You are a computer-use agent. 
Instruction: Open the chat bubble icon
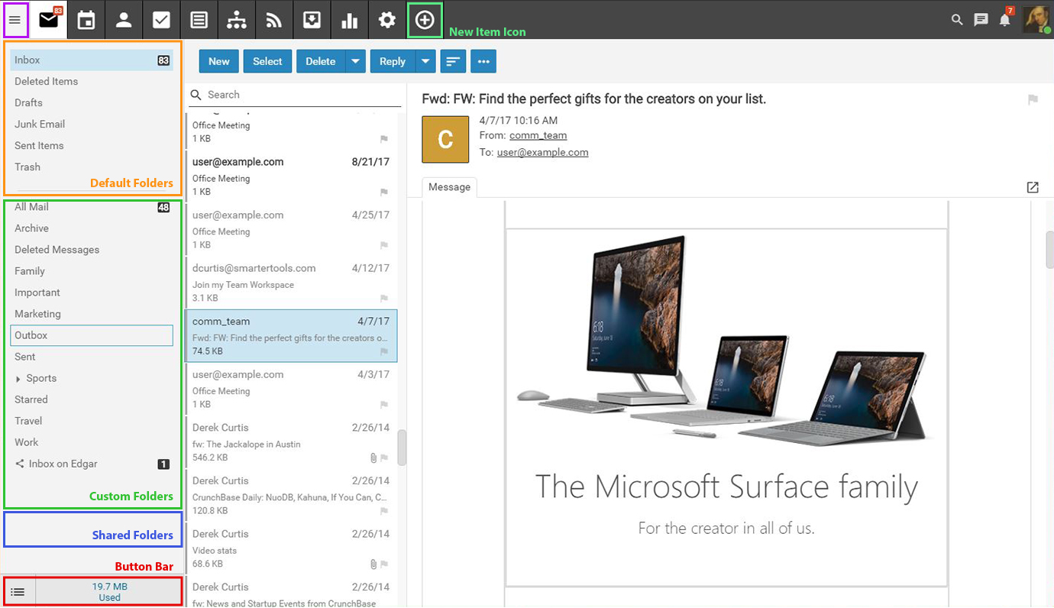pyautogui.click(x=981, y=20)
